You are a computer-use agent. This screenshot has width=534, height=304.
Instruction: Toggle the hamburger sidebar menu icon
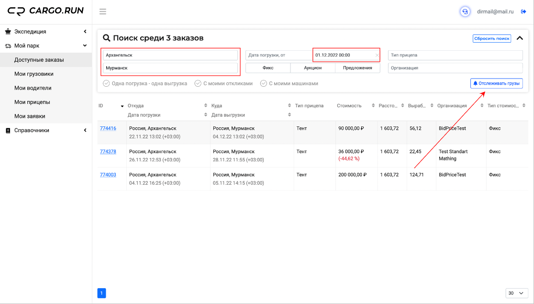click(102, 11)
